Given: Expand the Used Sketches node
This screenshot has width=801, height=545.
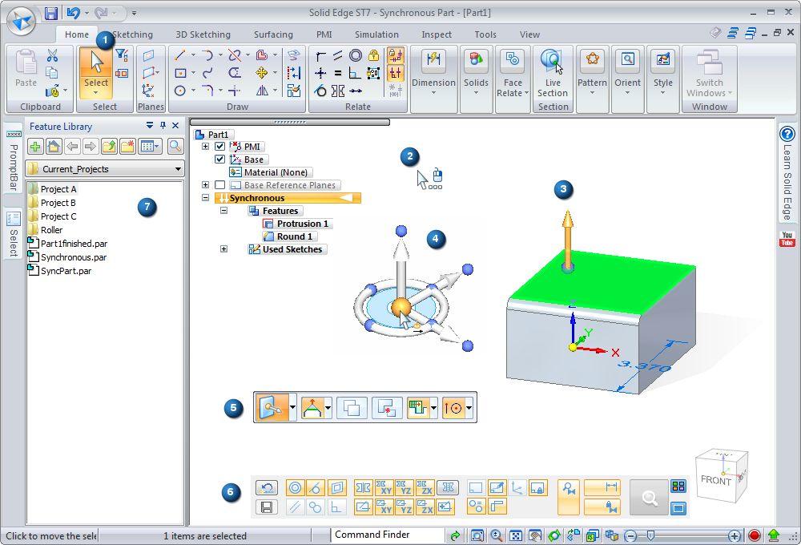Looking at the screenshot, I should click(223, 249).
